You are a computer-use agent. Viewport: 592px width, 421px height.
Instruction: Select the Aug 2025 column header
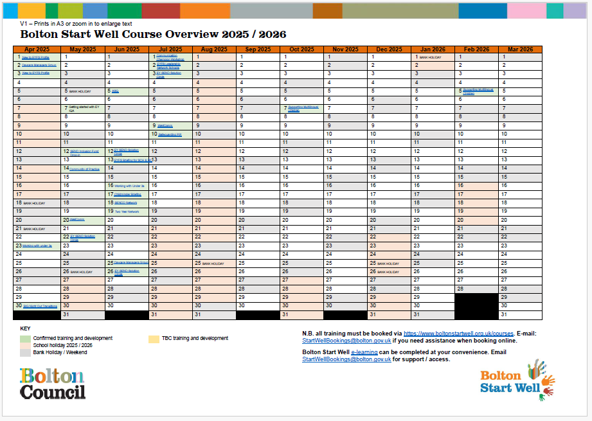pyautogui.click(x=214, y=49)
